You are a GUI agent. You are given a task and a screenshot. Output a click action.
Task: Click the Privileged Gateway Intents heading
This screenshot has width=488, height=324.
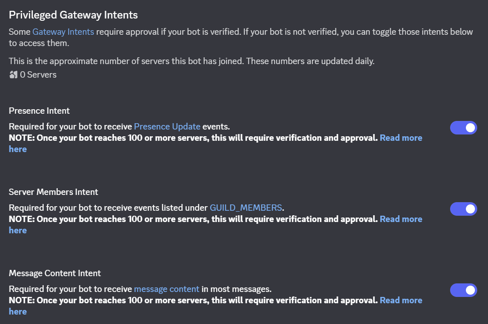tap(73, 15)
